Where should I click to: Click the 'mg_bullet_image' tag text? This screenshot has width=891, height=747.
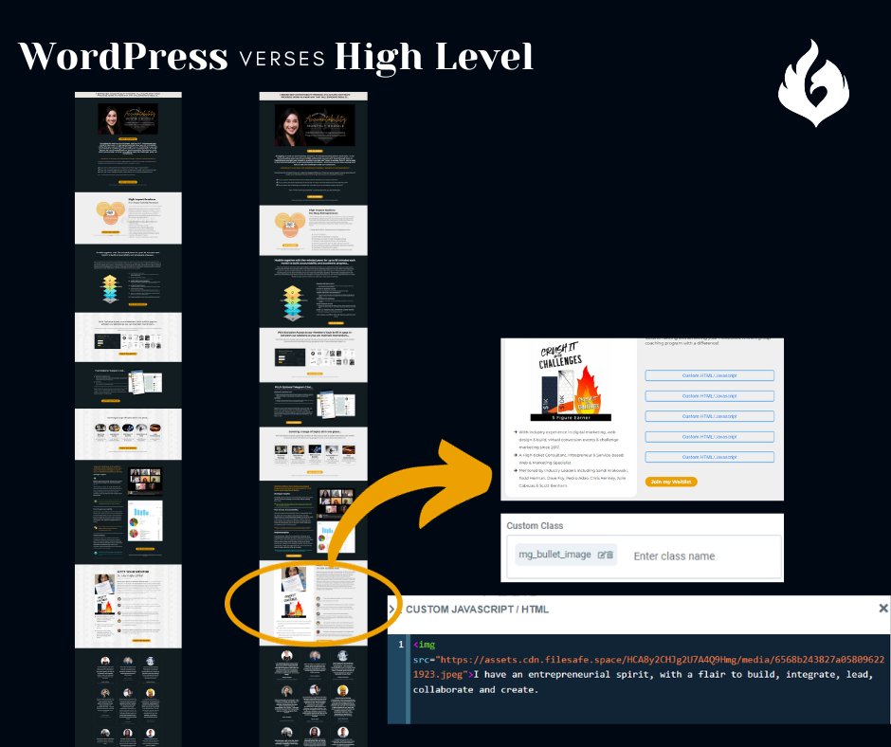555,555
